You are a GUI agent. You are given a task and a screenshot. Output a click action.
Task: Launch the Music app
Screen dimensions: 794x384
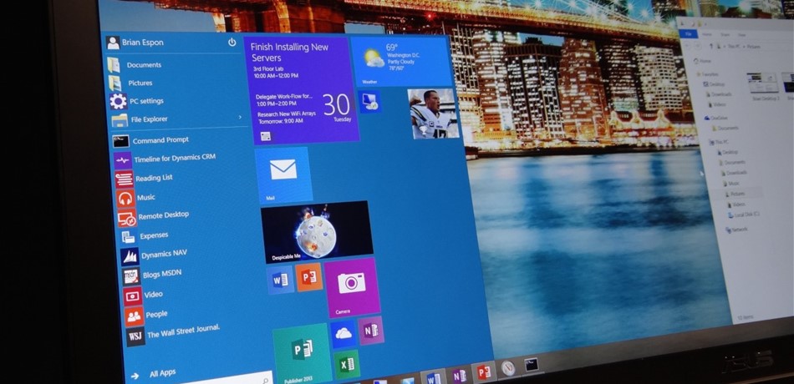tap(135, 197)
